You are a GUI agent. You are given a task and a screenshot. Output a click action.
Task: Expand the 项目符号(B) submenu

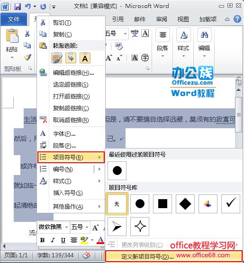pos(71,158)
